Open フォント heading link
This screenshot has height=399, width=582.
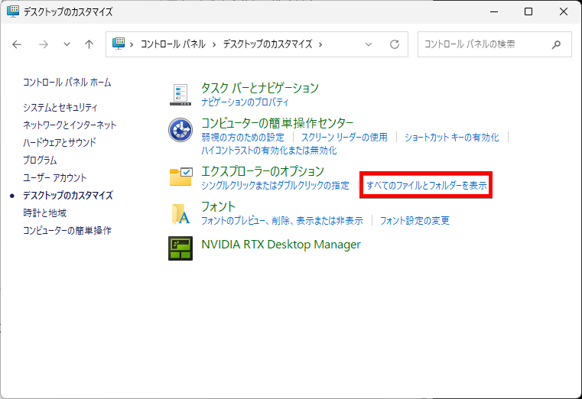(x=218, y=206)
